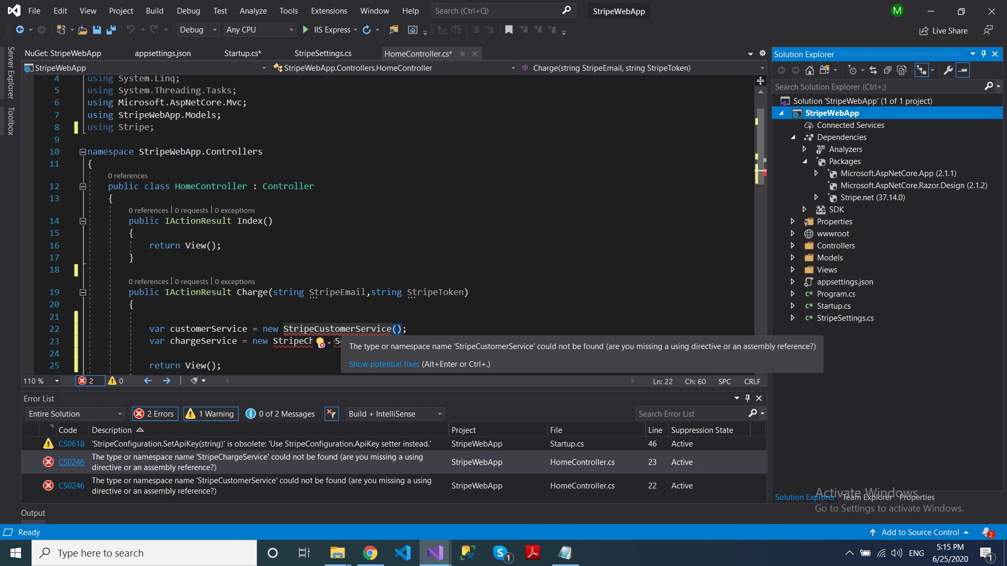Click the bookmark icon in the toolbar
The image size is (1007, 566).
tap(508, 30)
